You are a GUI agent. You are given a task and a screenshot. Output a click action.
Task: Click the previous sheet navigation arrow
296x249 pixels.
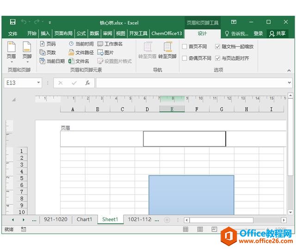point(13,220)
